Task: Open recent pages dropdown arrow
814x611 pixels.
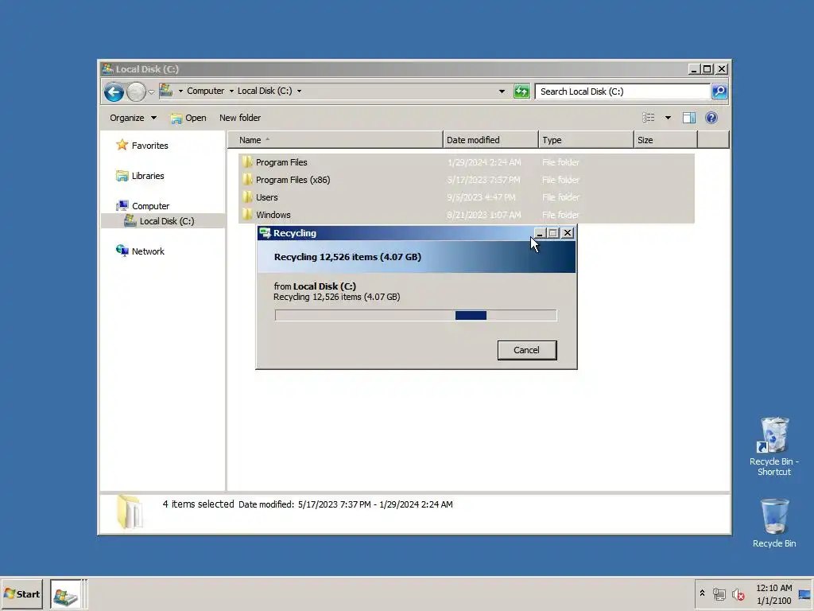Action: (x=151, y=92)
